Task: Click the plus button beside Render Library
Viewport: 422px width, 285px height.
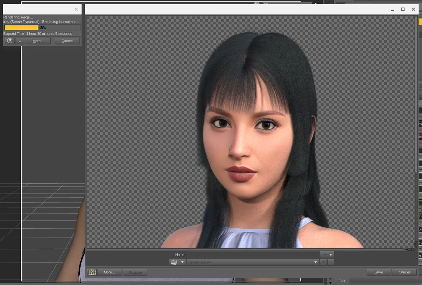Action: pos(323,262)
